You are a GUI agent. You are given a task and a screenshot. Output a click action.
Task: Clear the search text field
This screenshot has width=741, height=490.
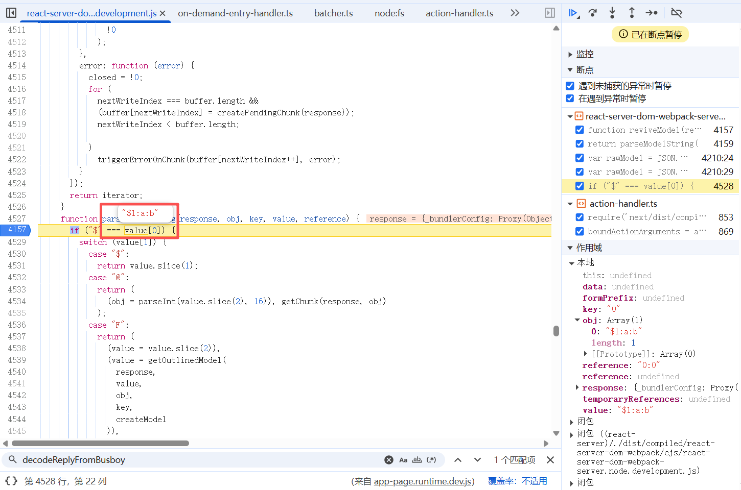click(389, 460)
